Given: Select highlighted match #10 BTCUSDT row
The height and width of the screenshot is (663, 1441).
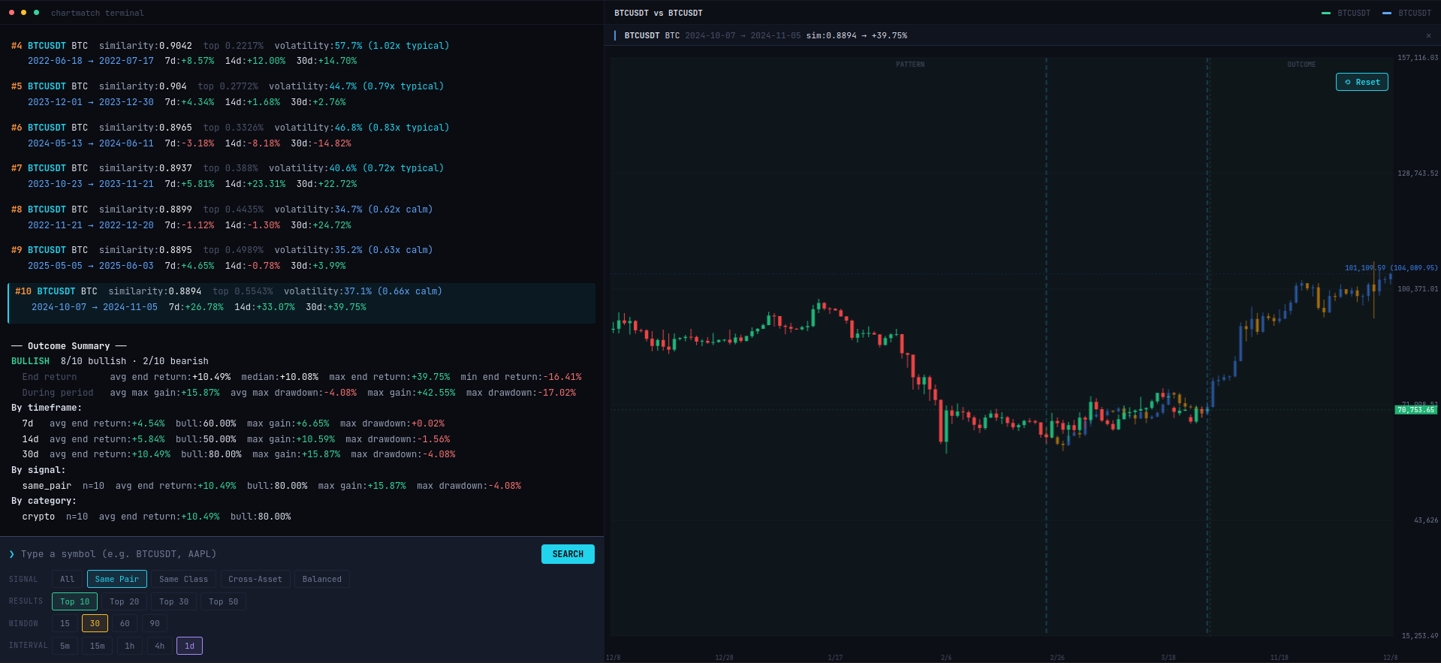Looking at the screenshot, I should click(x=301, y=303).
